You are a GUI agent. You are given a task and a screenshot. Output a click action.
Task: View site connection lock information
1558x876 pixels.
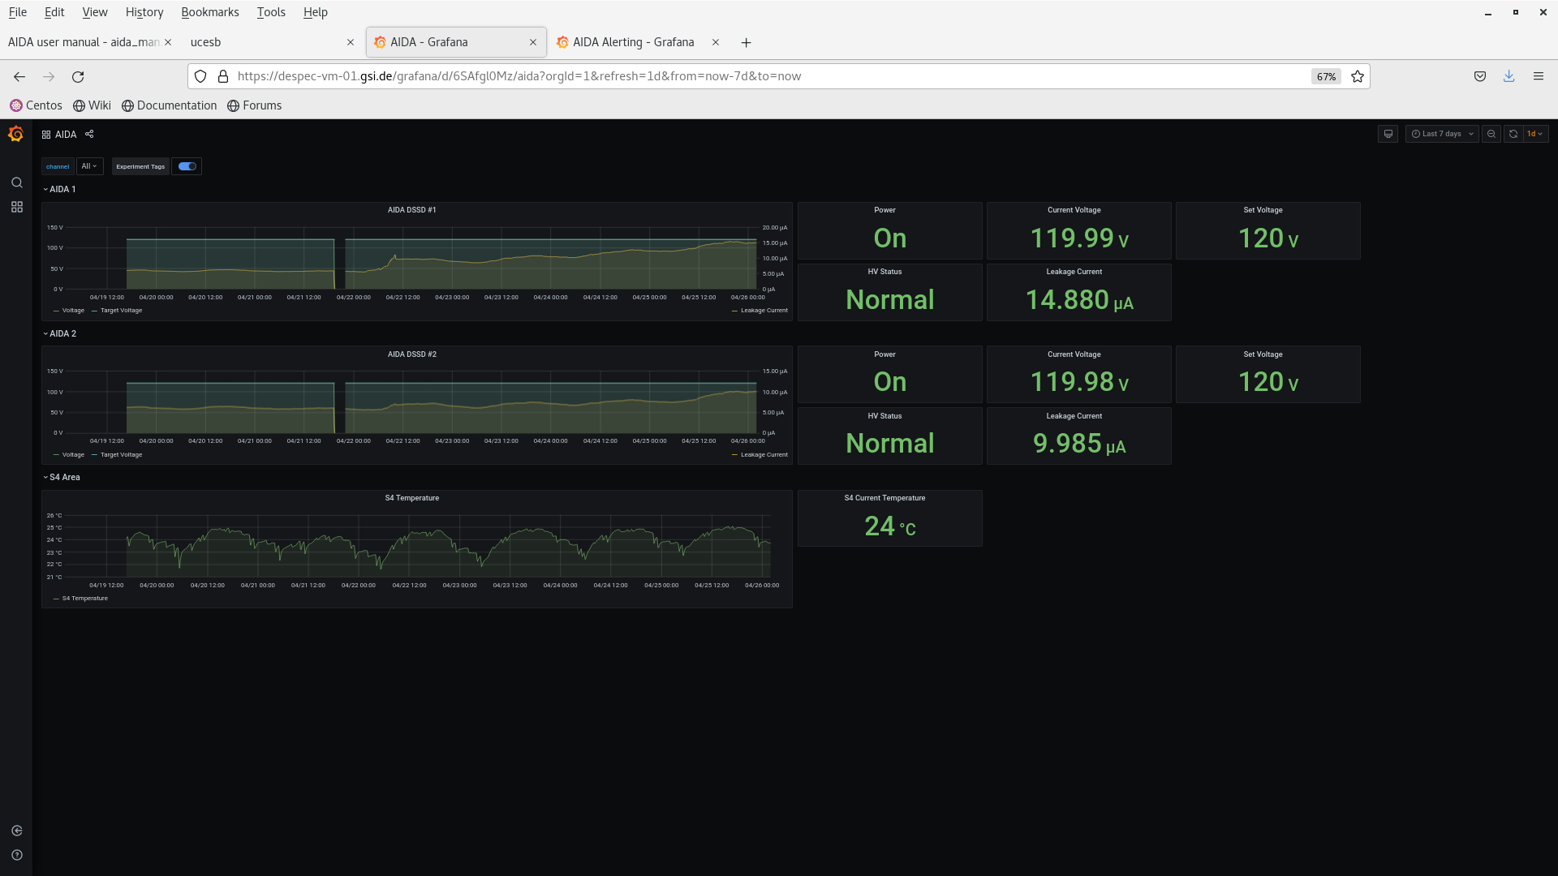click(x=223, y=76)
